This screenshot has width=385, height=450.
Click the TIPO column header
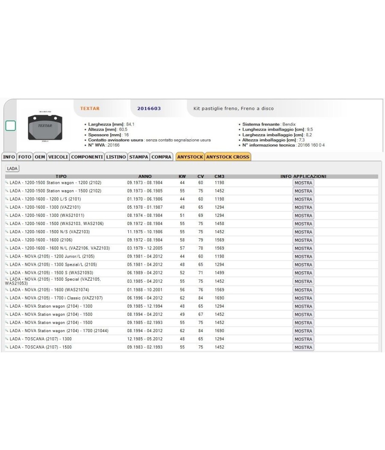[x=61, y=177]
